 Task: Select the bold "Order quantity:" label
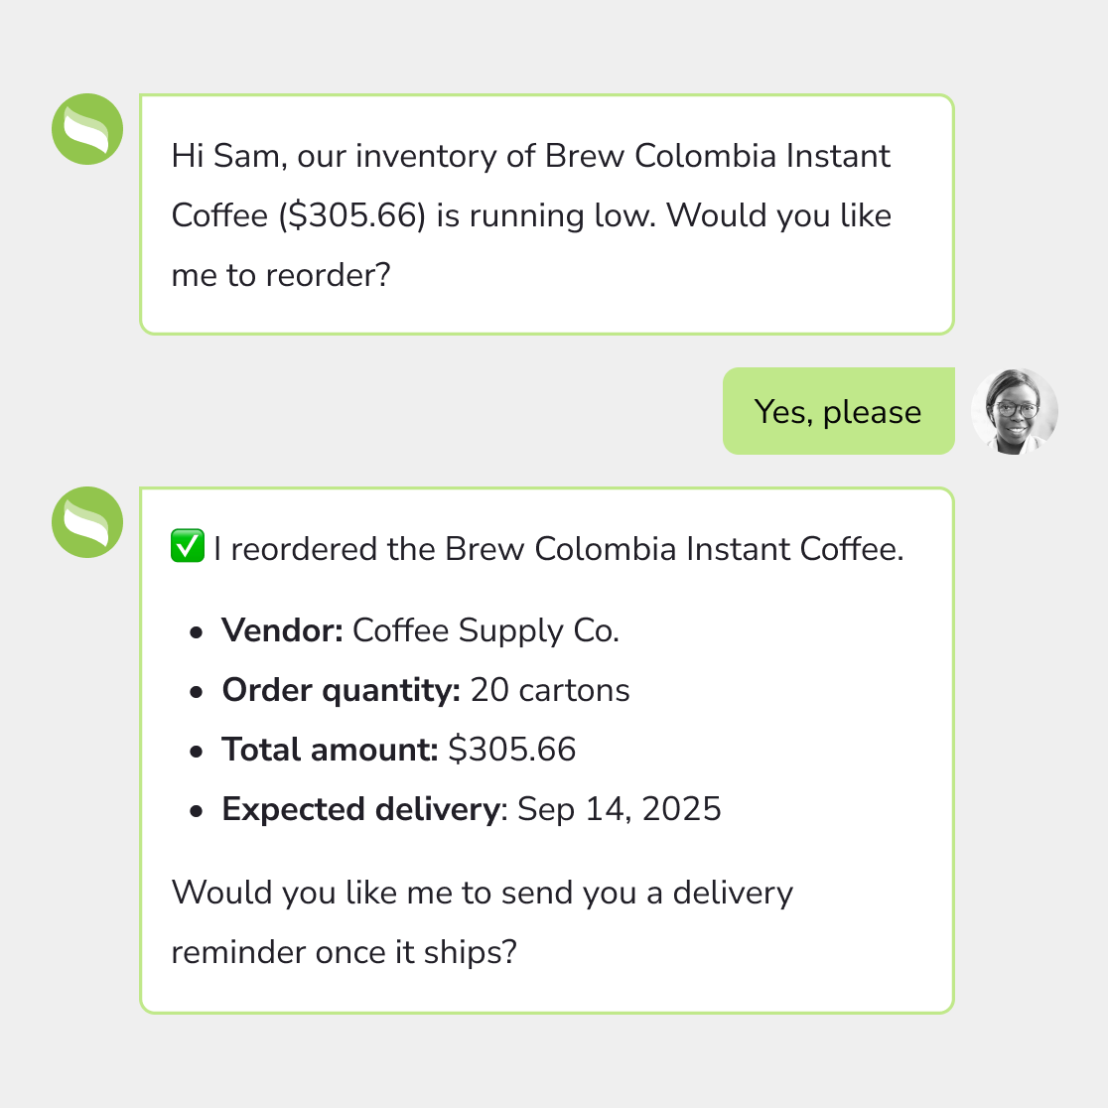pyautogui.click(x=341, y=690)
